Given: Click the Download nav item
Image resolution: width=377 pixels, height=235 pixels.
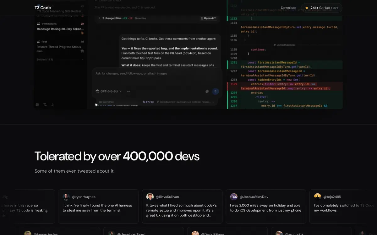Looking at the screenshot, I should pos(288,8).
